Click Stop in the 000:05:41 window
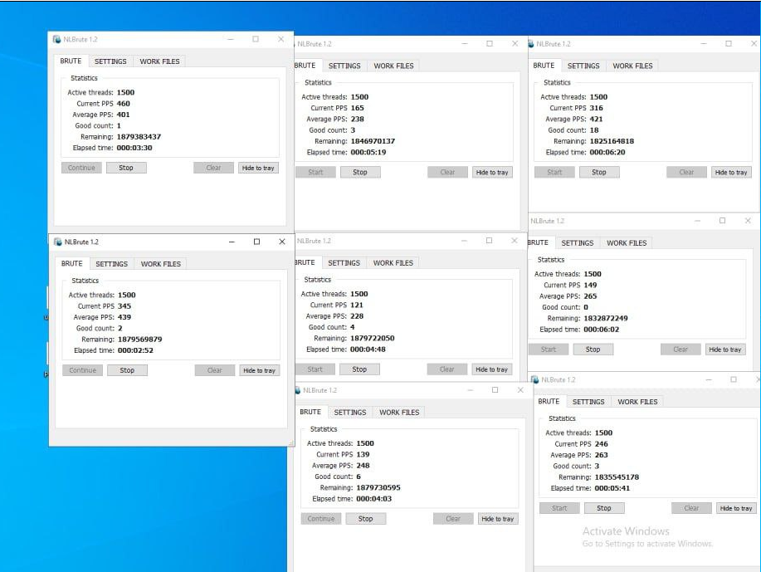The height and width of the screenshot is (572, 761). pos(604,508)
